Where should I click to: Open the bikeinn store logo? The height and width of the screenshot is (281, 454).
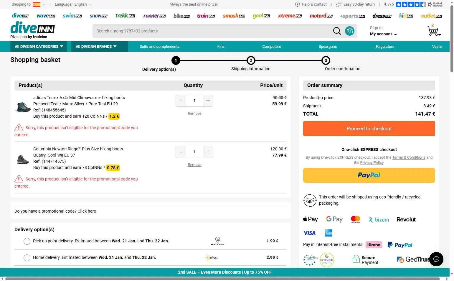pyautogui.click(x=181, y=16)
